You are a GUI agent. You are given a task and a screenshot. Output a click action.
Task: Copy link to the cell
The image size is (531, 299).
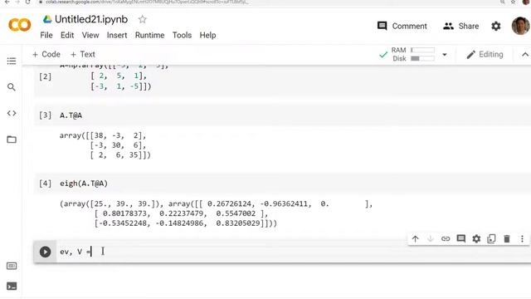[446, 238]
